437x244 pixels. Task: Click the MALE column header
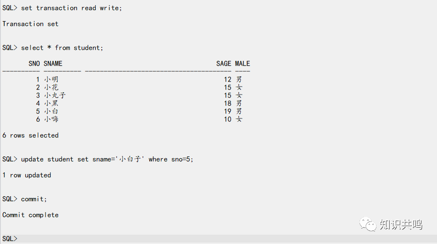tap(243, 64)
